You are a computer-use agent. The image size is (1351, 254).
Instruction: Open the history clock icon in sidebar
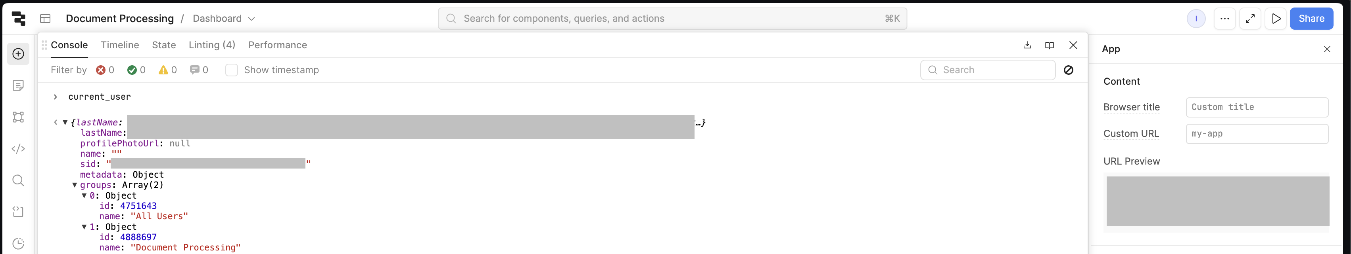coord(18,244)
